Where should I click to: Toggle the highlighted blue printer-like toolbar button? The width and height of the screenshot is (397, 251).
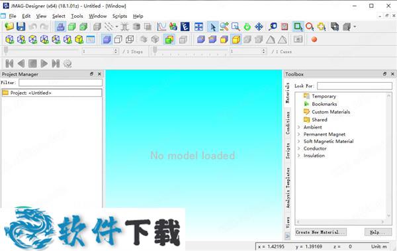(x=60, y=26)
